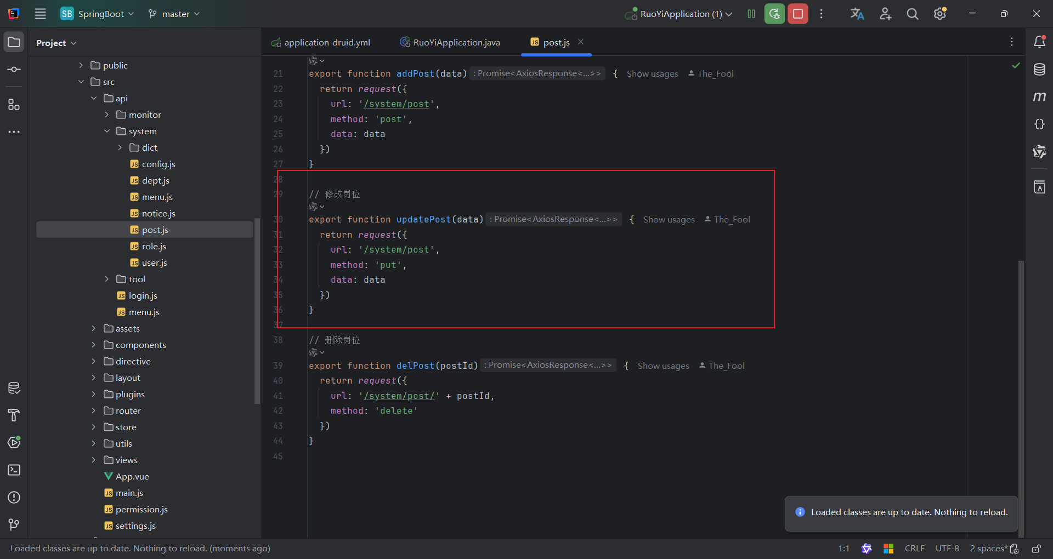Screen dimensions: 1053x559
Task: Collapse the api folder
Action: point(94,98)
